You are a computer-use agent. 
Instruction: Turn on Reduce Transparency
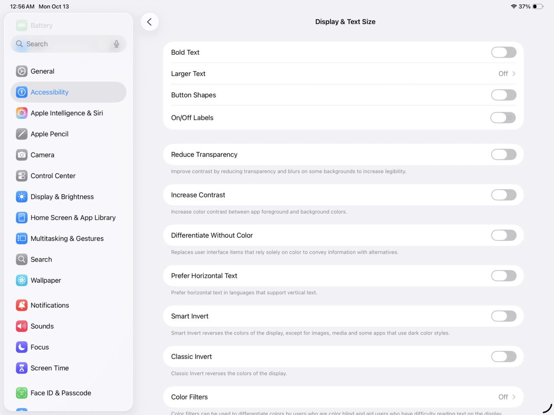click(x=503, y=154)
